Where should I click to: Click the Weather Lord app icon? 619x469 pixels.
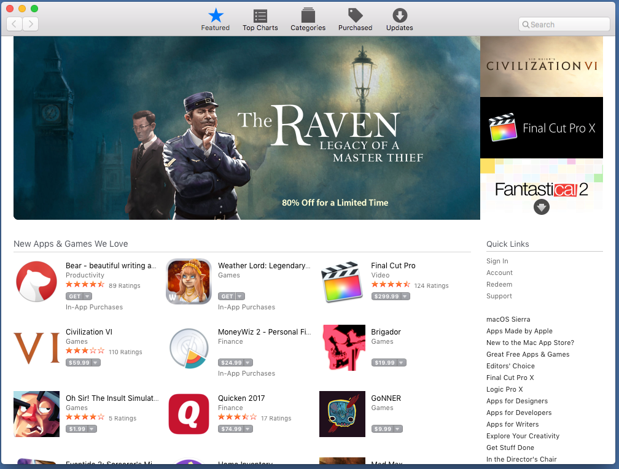point(189,281)
